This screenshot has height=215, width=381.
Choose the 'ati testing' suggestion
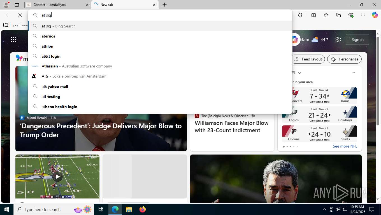tap(160, 97)
